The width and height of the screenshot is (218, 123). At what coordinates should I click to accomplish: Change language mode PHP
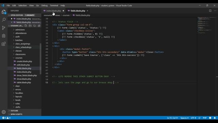205,118
